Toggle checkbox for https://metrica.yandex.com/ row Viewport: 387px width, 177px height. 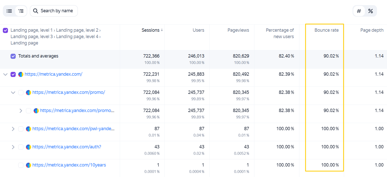pyautogui.click(x=13, y=74)
